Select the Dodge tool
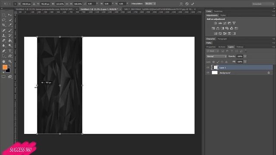276x155 pixels. [10, 46]
